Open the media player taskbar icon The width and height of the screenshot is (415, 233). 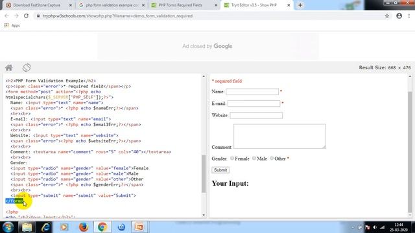[x=64, y=227]
